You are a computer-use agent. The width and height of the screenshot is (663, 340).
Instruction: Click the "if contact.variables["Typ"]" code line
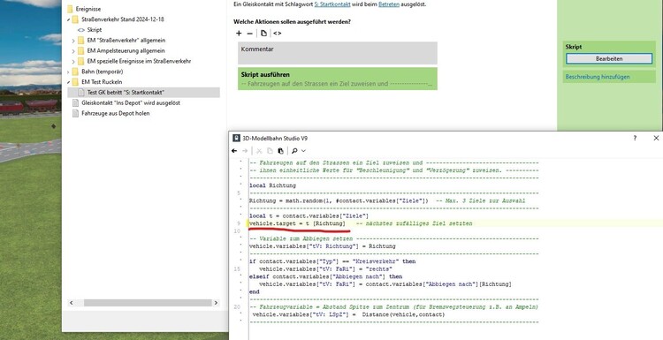tap(332, 261)
